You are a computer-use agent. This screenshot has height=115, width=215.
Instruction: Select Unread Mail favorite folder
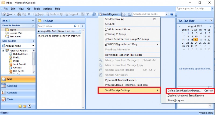tap(16, 33)
